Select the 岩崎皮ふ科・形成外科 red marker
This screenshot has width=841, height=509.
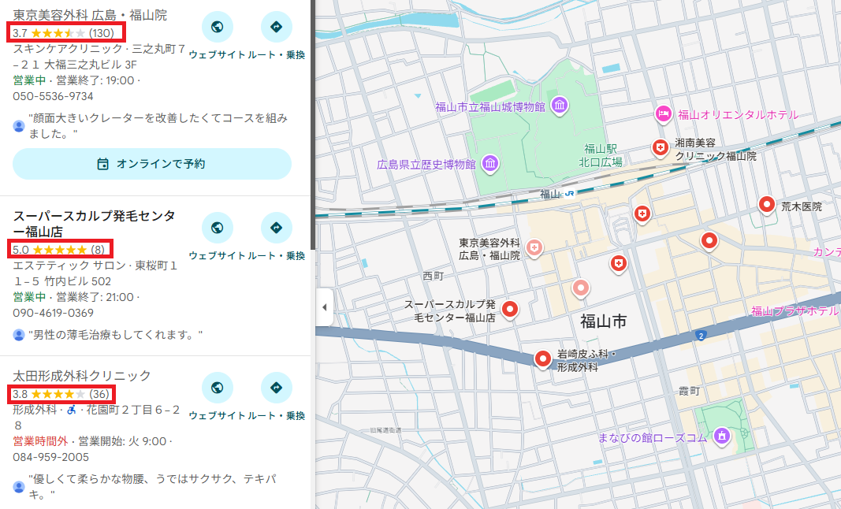pos(542,359)
